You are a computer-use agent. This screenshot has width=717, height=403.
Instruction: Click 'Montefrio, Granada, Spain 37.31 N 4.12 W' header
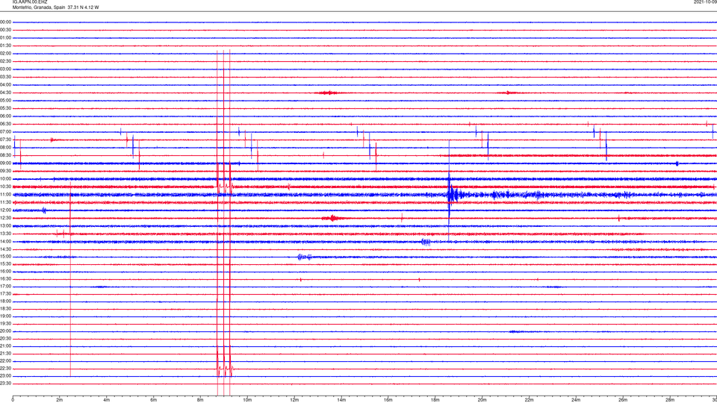coord(55,7)
